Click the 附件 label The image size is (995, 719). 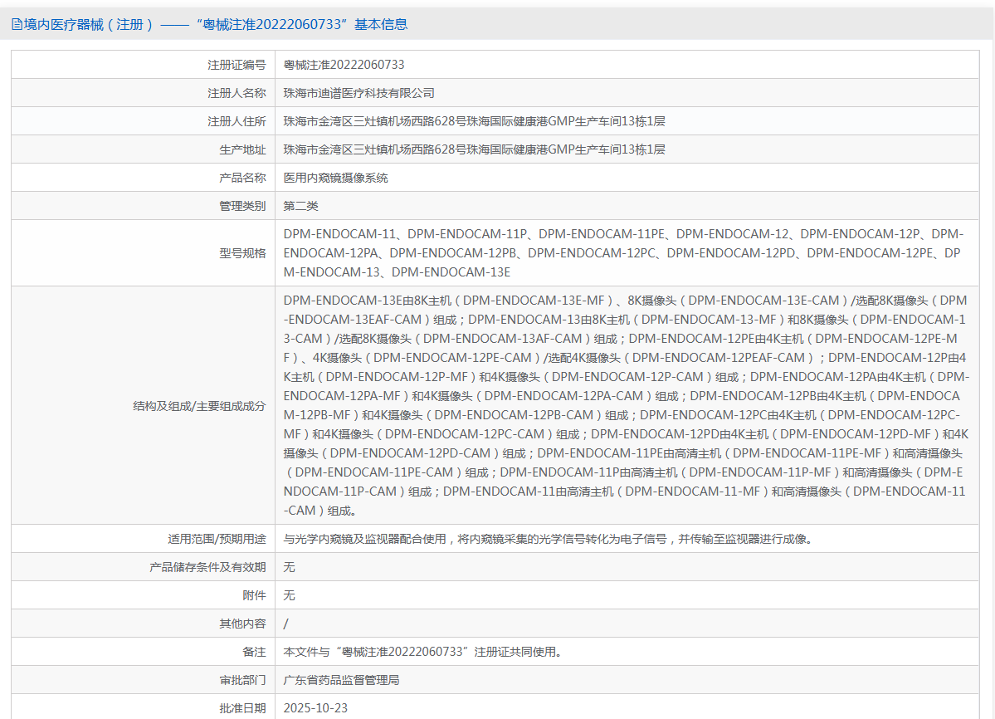(x=254, y=595)
